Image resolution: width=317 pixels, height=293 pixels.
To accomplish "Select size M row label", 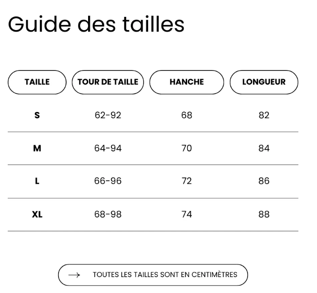I will (x=37, y=148).
